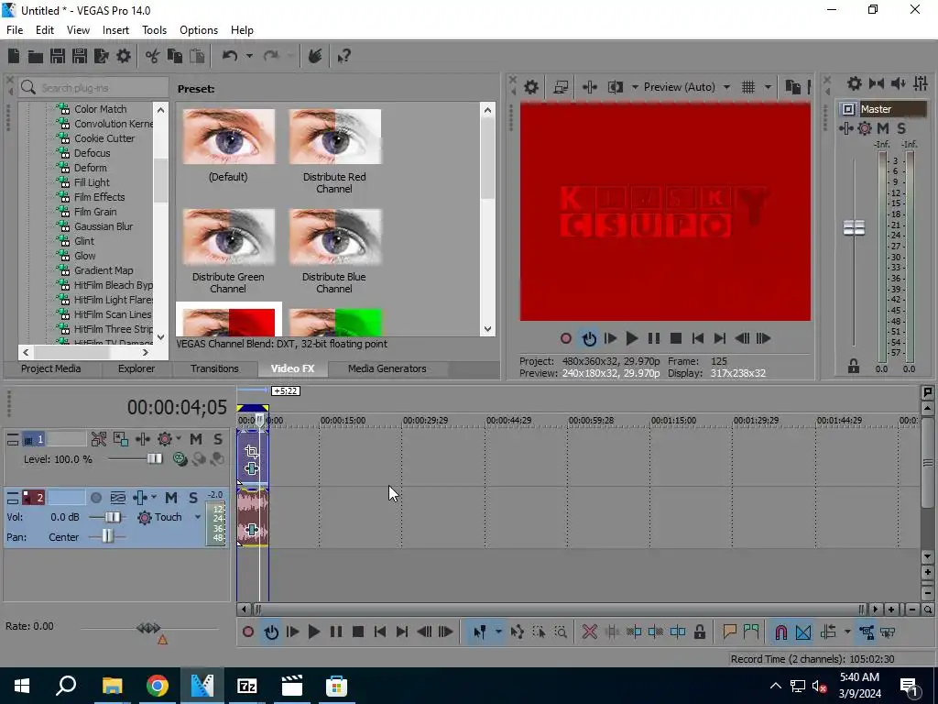Click the track 2 Pan slider

pos(107,536)
